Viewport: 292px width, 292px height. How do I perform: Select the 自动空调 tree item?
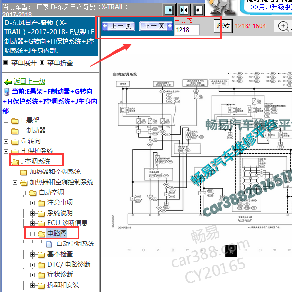51,192
